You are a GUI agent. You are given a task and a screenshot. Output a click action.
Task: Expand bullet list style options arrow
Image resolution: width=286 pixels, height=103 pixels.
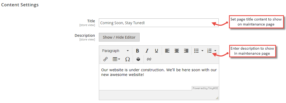[x=202, y=51]
